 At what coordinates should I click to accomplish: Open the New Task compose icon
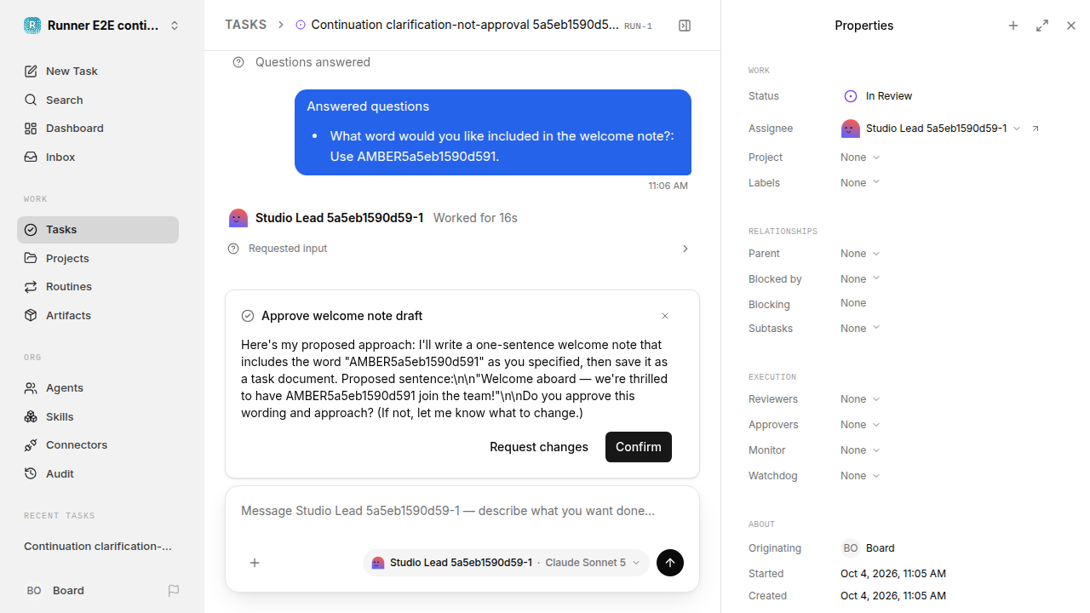(31, 72)
